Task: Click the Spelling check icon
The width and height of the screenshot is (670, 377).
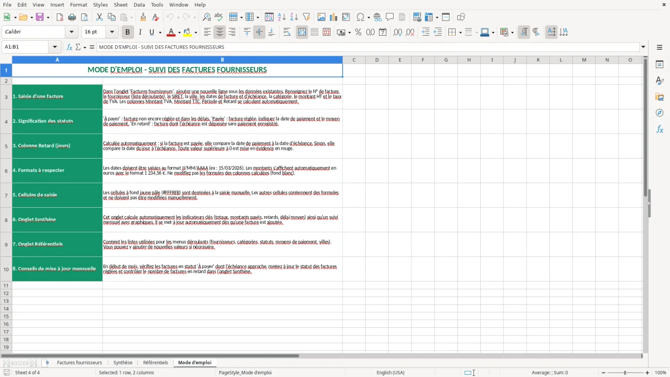Action: [219, 17]
